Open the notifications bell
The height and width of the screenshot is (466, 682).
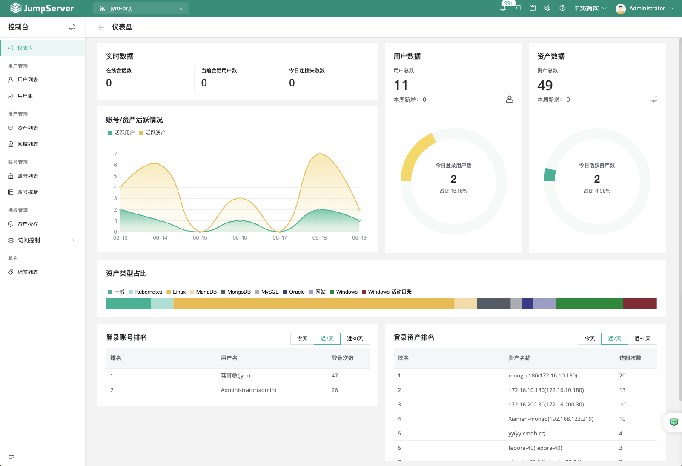[x=503, y=8]
